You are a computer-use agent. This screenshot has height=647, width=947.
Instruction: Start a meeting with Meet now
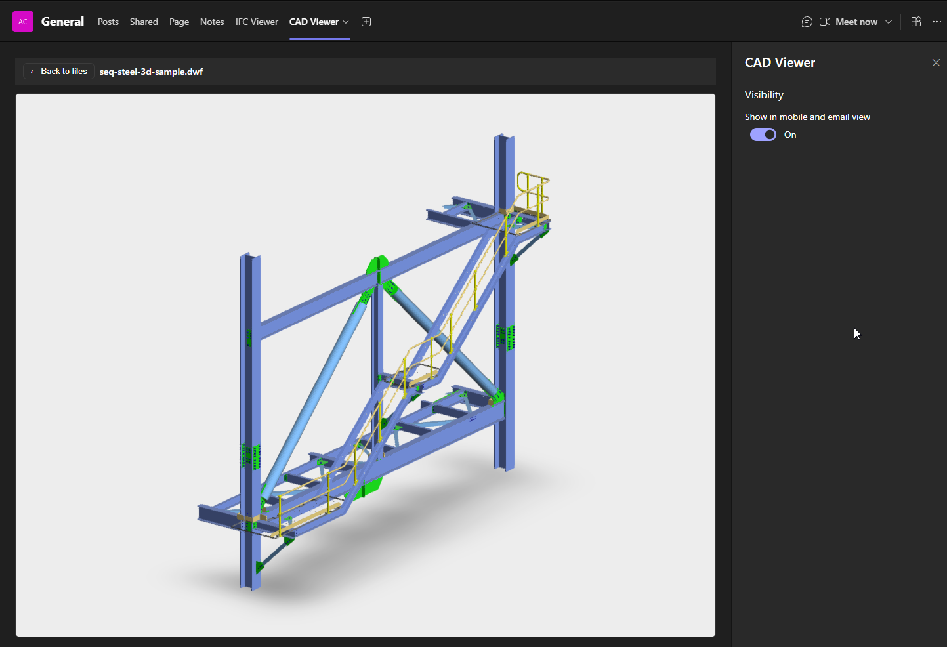coord(849,22)
